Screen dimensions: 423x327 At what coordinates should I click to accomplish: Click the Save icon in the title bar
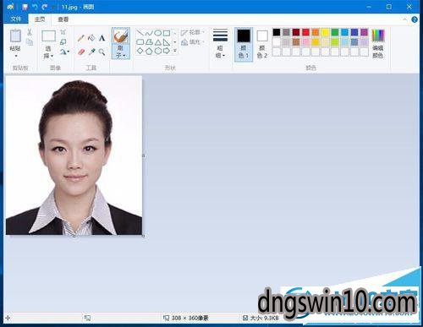point(25,7)
